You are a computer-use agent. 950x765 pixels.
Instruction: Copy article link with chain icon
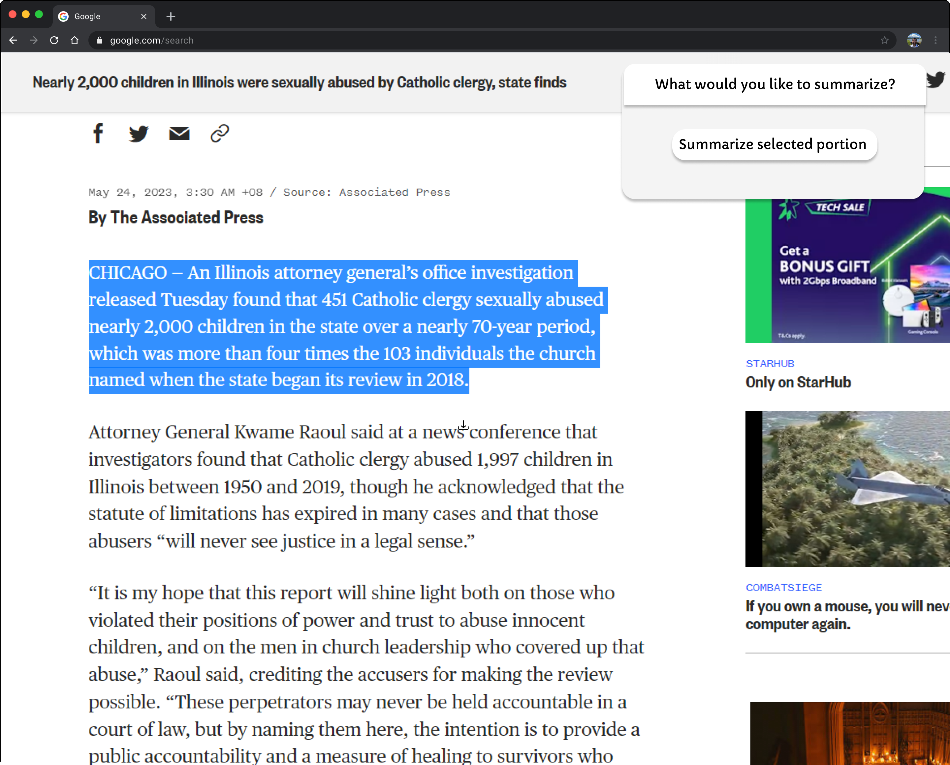click(220, 133)
